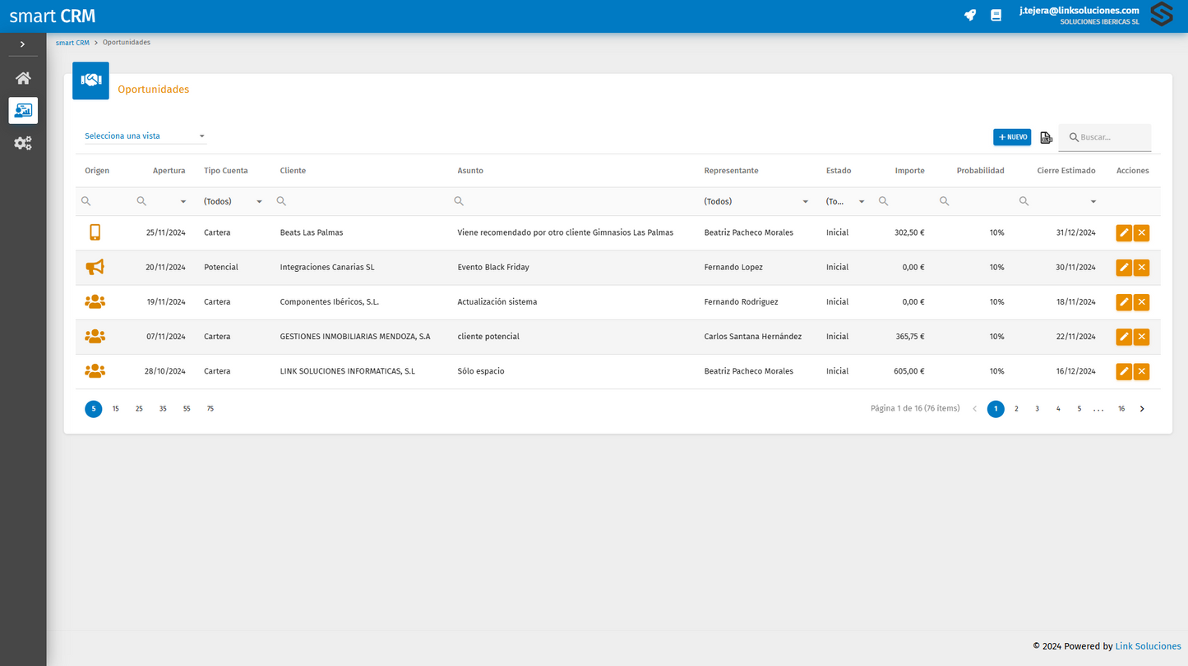Click pencil icon for Componentes Ibéricos row

pos(1124,302)
